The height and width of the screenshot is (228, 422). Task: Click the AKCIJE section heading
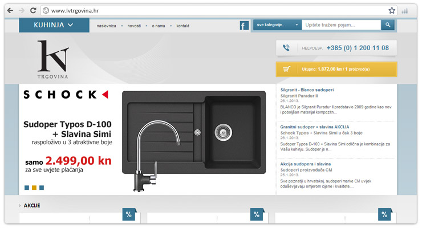(32, 205)
